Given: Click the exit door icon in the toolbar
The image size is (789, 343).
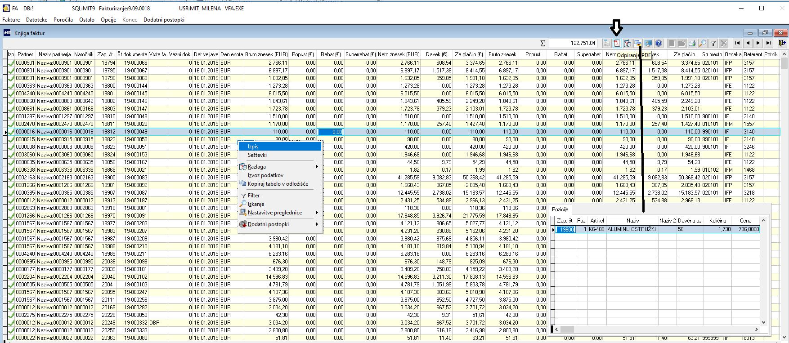Looking at the screenshot, I should pyautogui.click(x=782, y=43).
